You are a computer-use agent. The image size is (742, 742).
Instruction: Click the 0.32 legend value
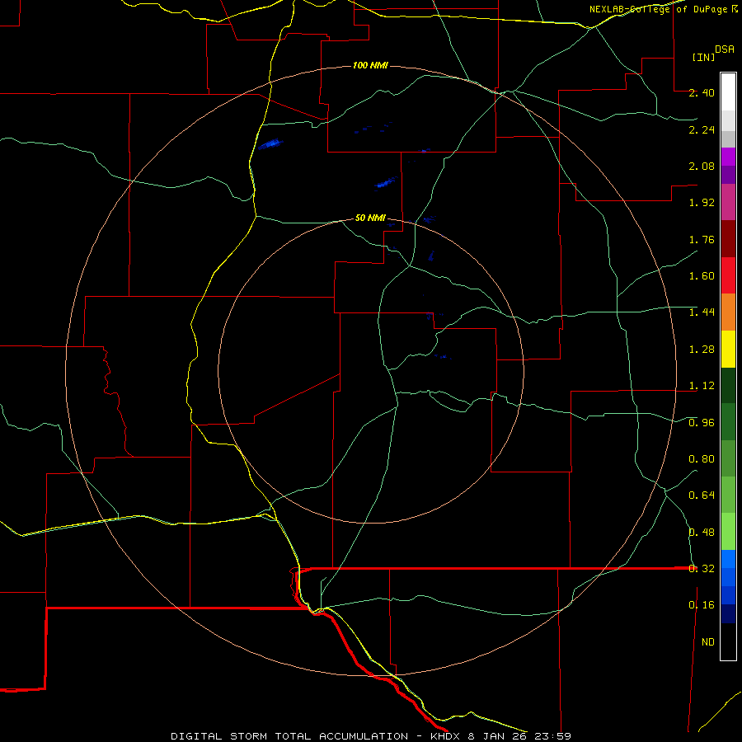702,569
